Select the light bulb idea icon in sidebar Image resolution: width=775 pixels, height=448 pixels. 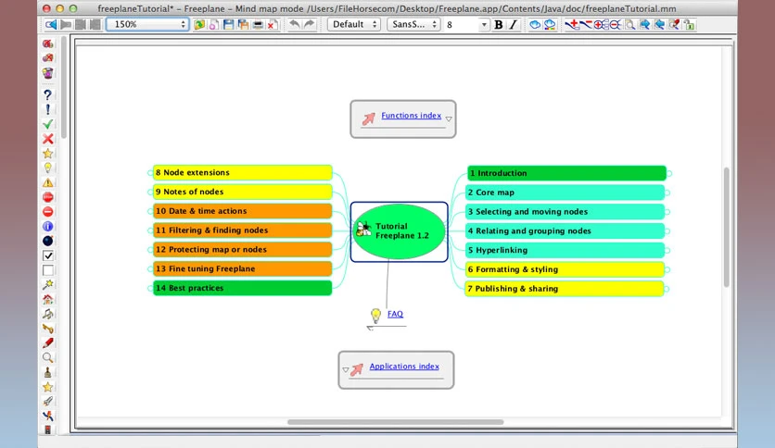click(47, 168)
